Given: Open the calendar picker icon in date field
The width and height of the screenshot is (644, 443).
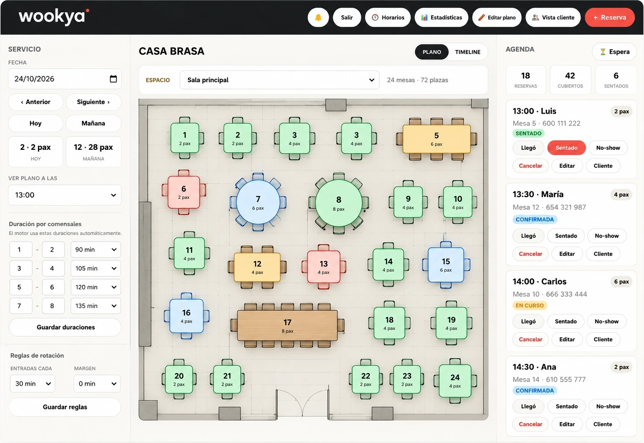Looking at the screenshot, I should [113, 79].
